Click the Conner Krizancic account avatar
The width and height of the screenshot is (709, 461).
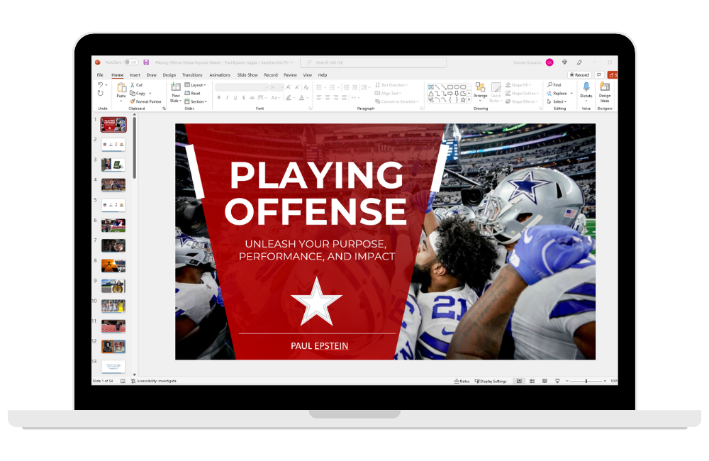(549, 62)
